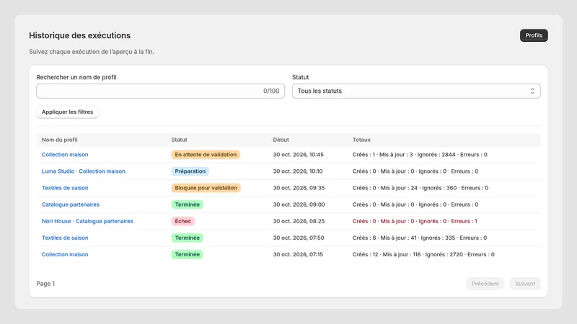Select date 30 oct. 2026, 10:10
The height and width of the screenshot is (324, 577).
298,171
